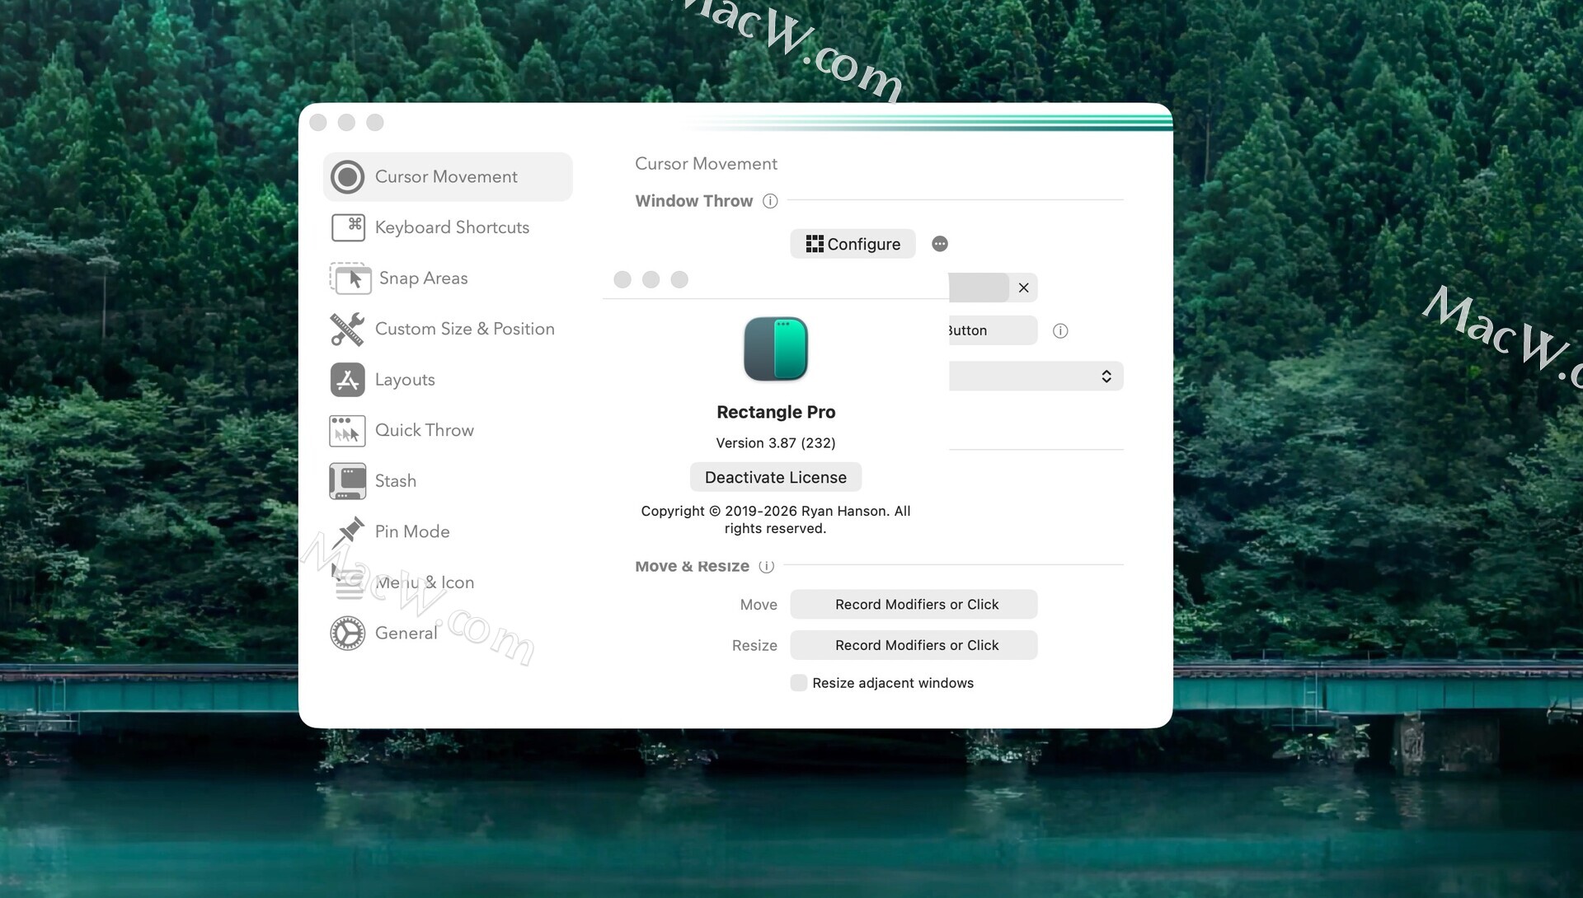Open Custom Size & Position section
This screenshot has height=898, width=1583.
(x=465, y=329)
